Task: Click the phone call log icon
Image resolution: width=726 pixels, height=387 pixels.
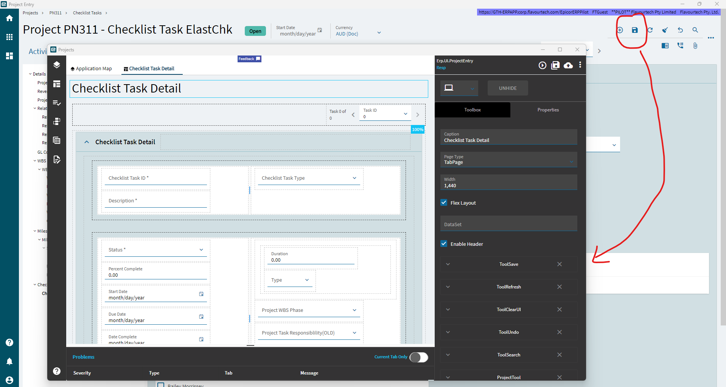Action: coord(680,46)
